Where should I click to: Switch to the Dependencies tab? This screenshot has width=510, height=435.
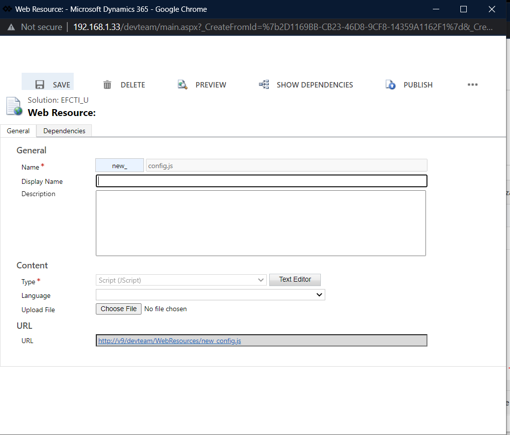coord(63,131)
